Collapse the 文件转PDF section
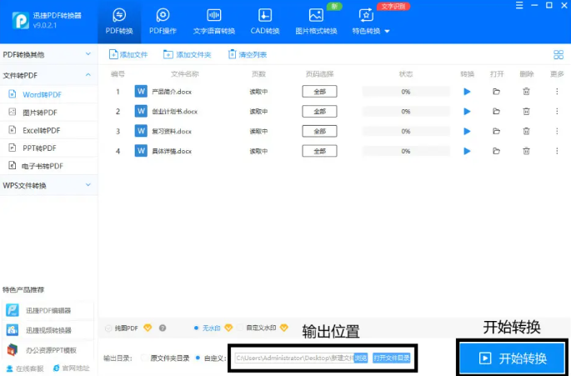The image size is (571, 376). (x=48, y=75)
